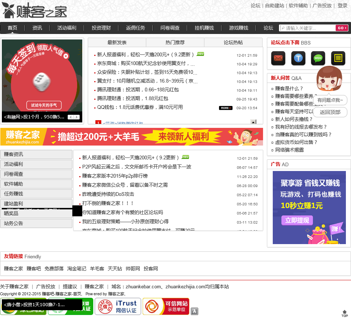Open Q&A item 网络骗术揭露
The image size is (351, 319).
289,150
